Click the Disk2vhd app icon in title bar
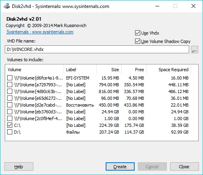 tap(7, 6)
